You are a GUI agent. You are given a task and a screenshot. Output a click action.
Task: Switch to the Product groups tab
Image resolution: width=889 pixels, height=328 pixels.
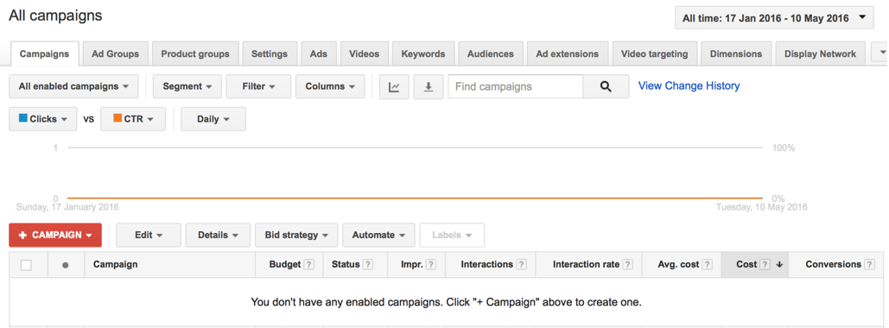pyautogui.click(x=195, y=54)
